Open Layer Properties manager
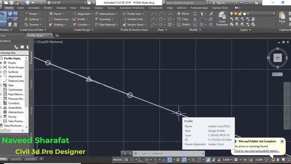291x164 pixels. coord(222,19)
